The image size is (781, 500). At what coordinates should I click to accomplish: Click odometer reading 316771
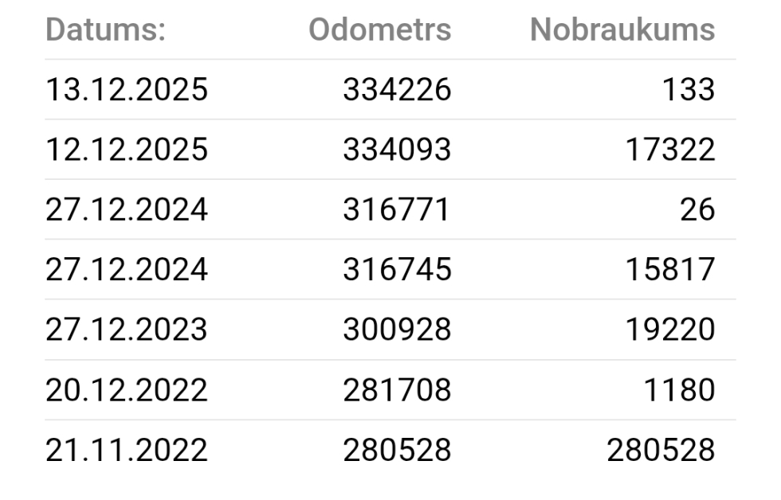point(397,210)
